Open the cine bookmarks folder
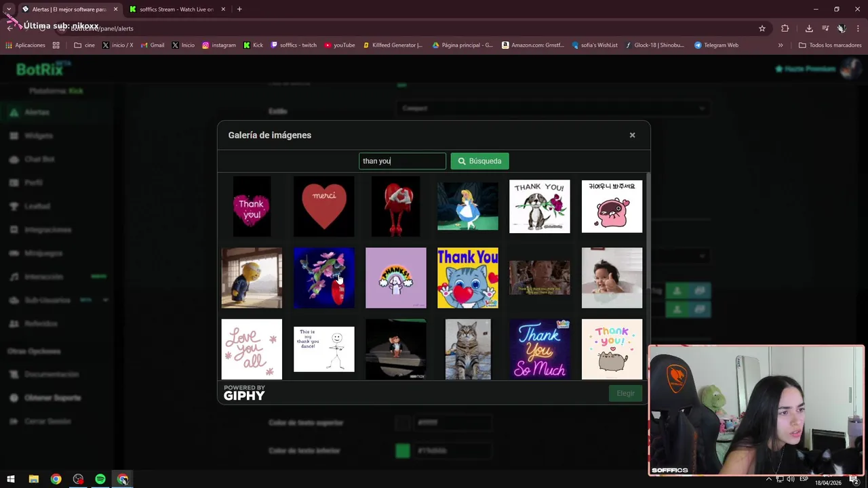 pyautogui.click(x=85, y=45)
